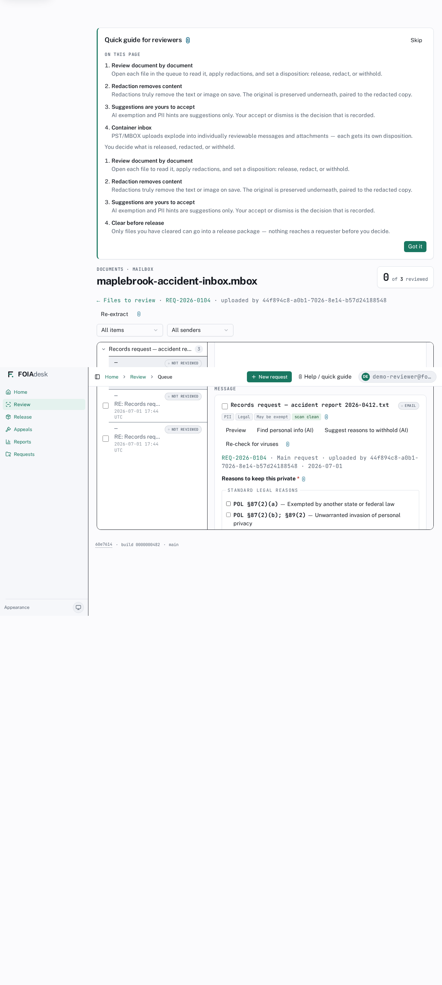Image resolution: width=442 pixels, height=985 pixels.
Task: Collapse the Records request thread chevron
Action: point(103,349)
